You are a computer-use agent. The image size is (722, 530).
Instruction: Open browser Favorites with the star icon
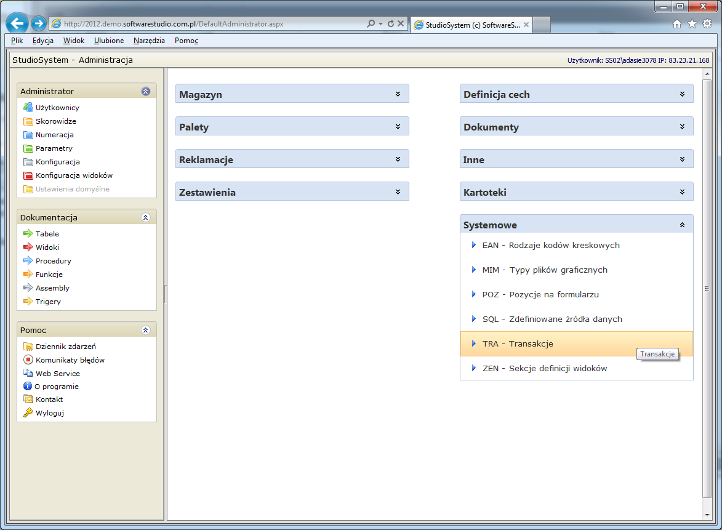pyautogui.click(x=691, y=23)
